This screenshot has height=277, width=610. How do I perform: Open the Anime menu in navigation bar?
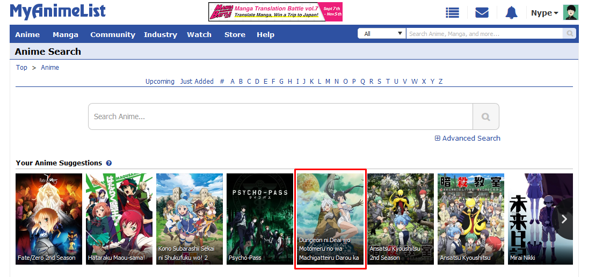27,34
